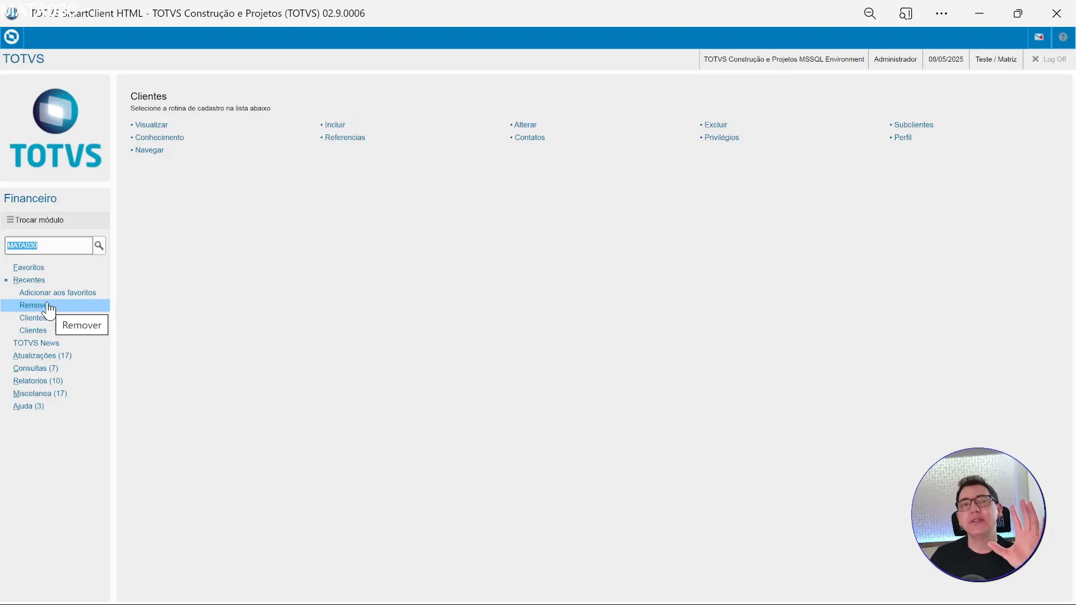
Task: Click the MATA030 search input field
Action: (48, 245)
